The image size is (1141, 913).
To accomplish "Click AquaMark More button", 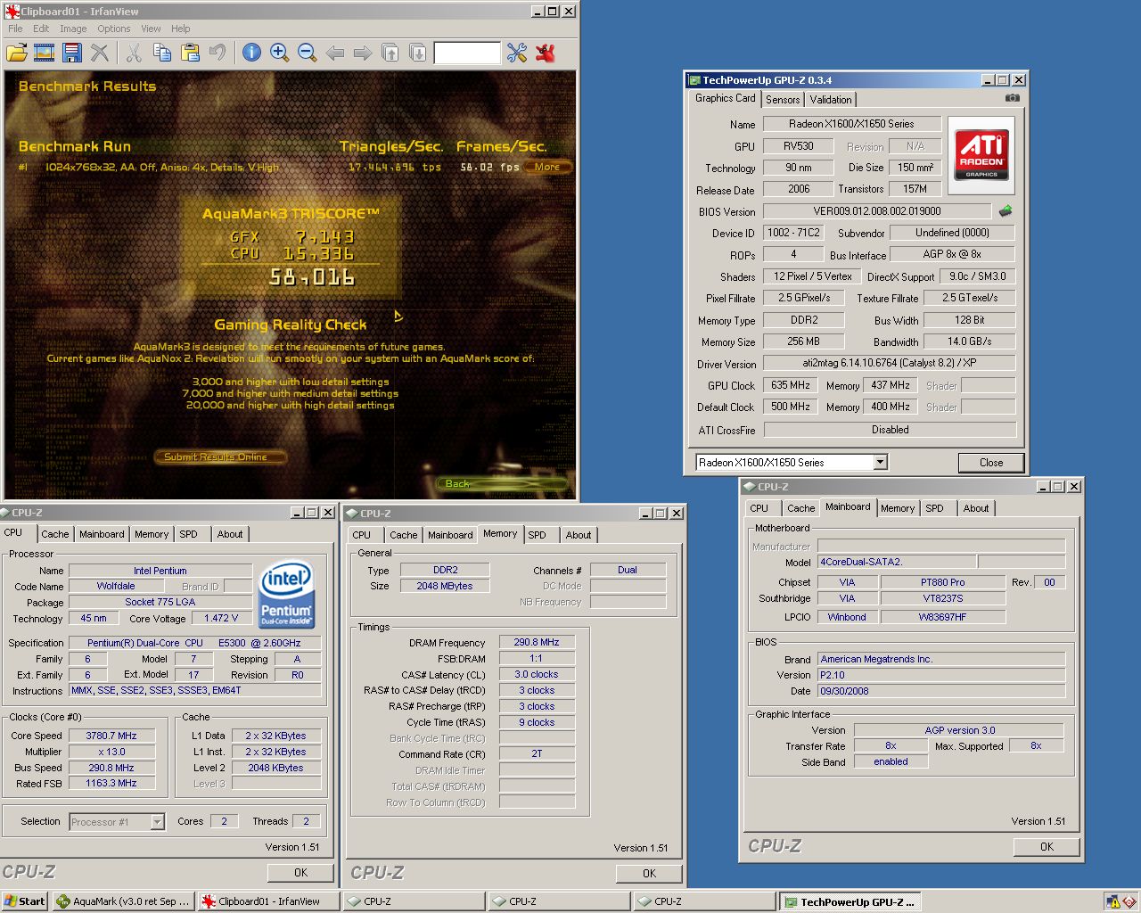I will click(547, 167).
